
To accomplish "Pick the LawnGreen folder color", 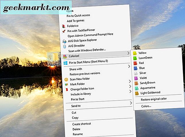I will [x=145, y=58].
